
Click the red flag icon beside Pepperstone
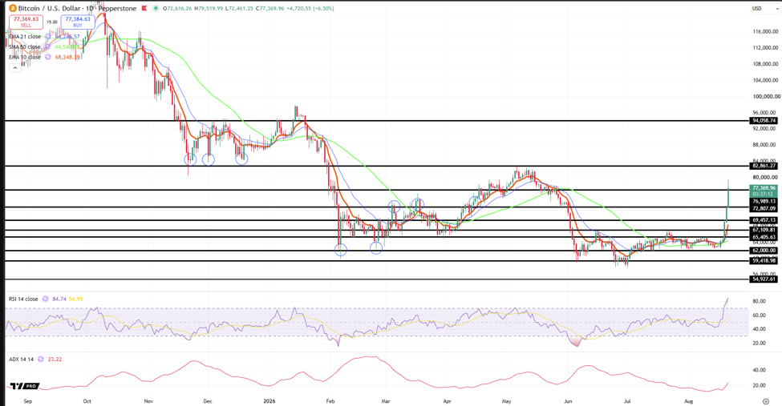click(x=144, y=9)
